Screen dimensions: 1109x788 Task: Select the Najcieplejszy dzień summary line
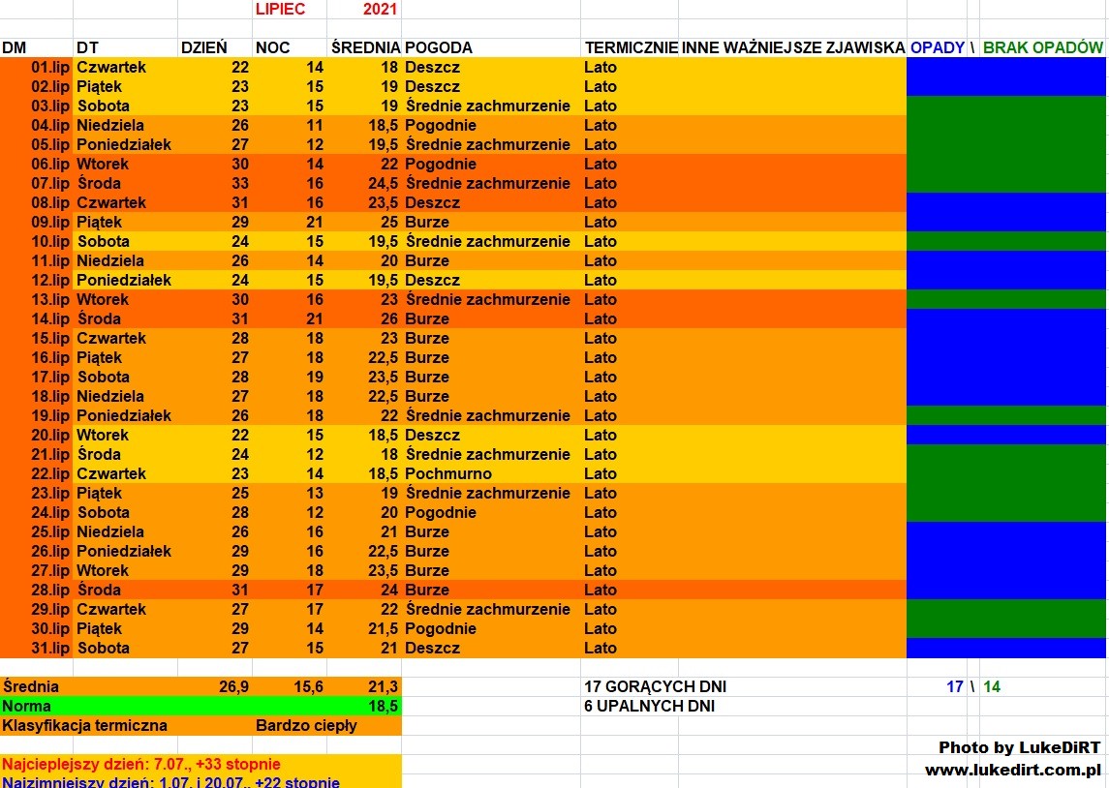(x=141, y=764)
